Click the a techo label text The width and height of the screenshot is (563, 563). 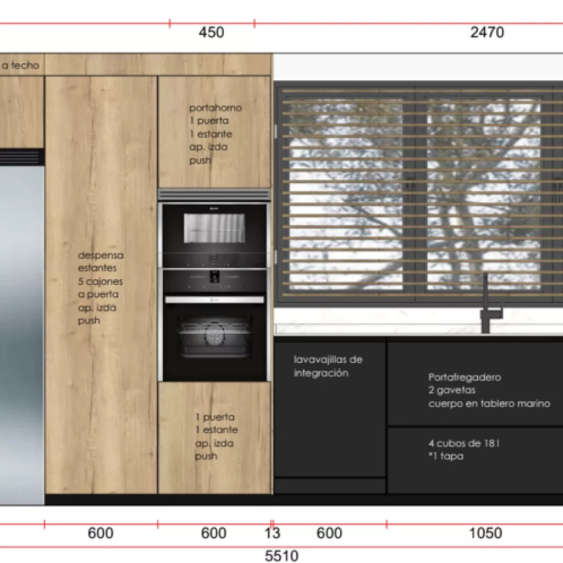tap(21, 65)
